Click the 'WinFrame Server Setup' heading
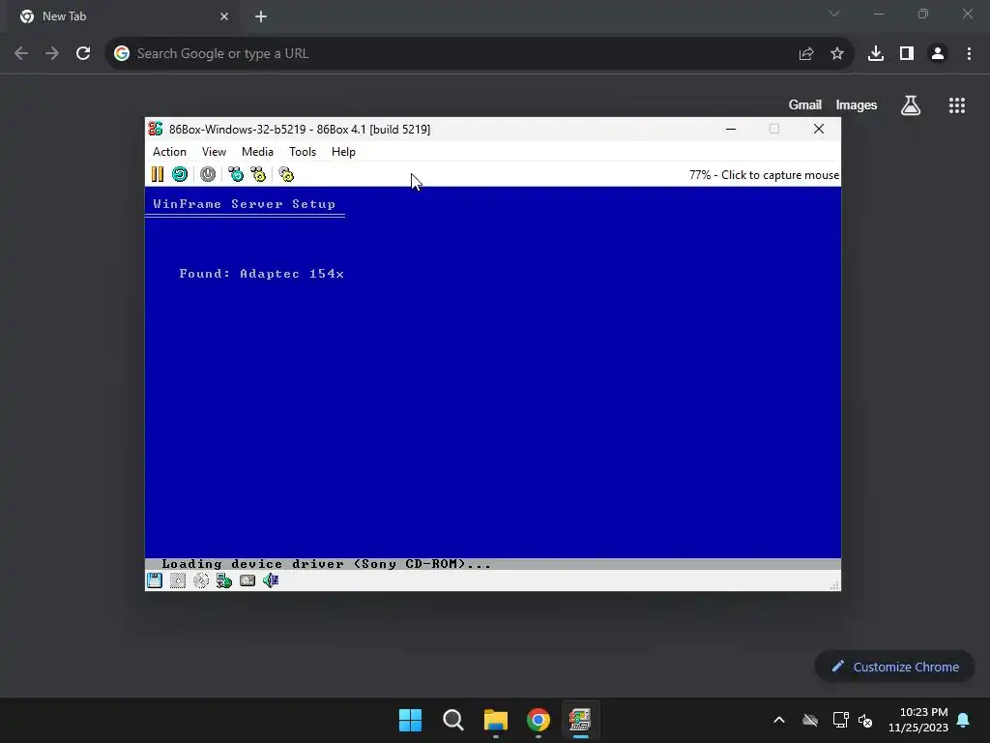 click(245, 204)
